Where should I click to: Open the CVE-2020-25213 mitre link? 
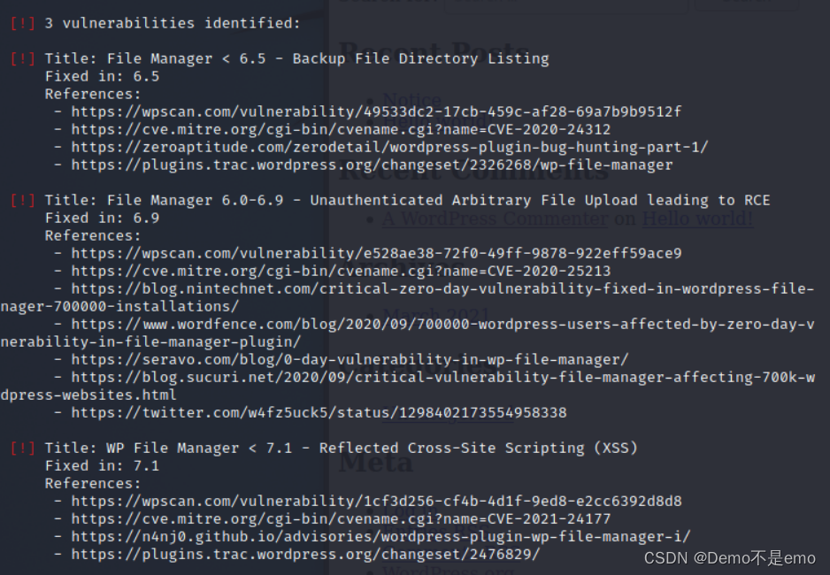point(341,272)
